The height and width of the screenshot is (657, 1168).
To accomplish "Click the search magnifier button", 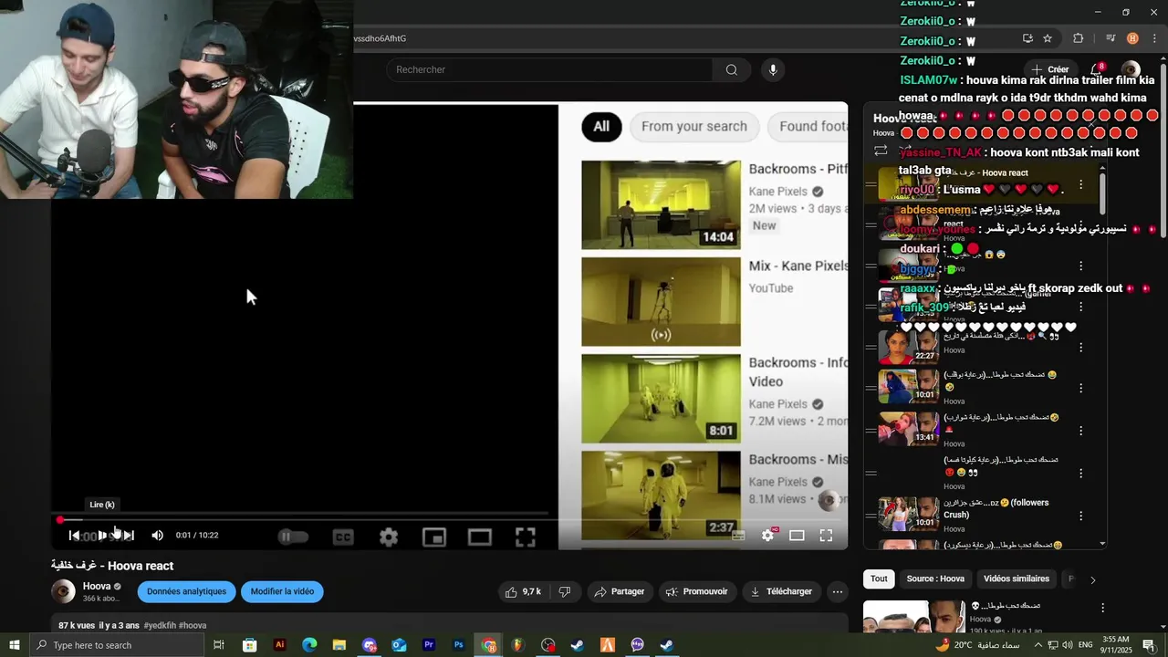I will click(x=732, y=70).
